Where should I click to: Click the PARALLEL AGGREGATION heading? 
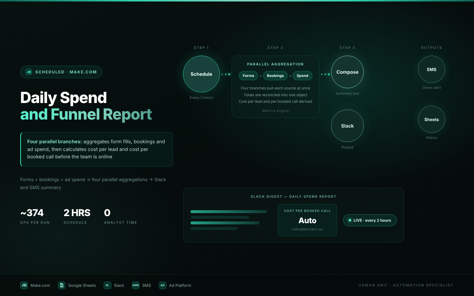coord(275,64)
